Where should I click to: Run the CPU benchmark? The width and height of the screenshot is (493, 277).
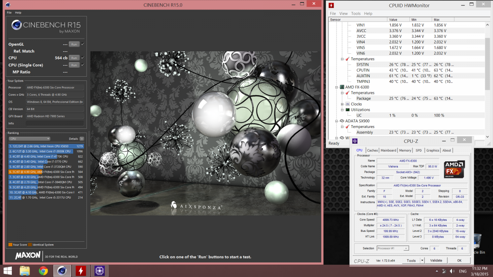click(x=74, y=58)
